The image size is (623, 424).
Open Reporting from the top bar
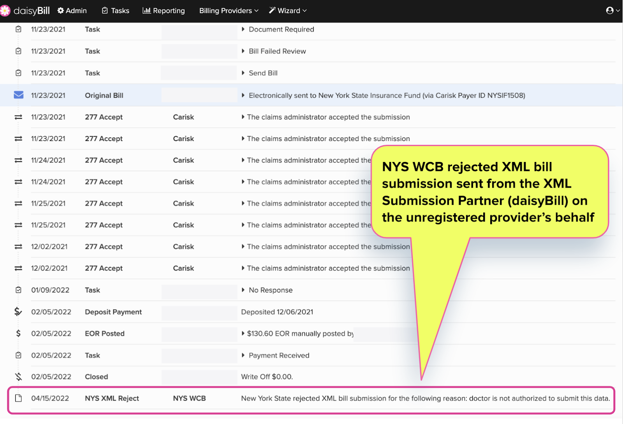click(164, 11)
